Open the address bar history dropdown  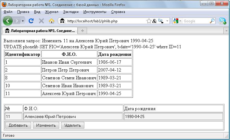point(167,21)
